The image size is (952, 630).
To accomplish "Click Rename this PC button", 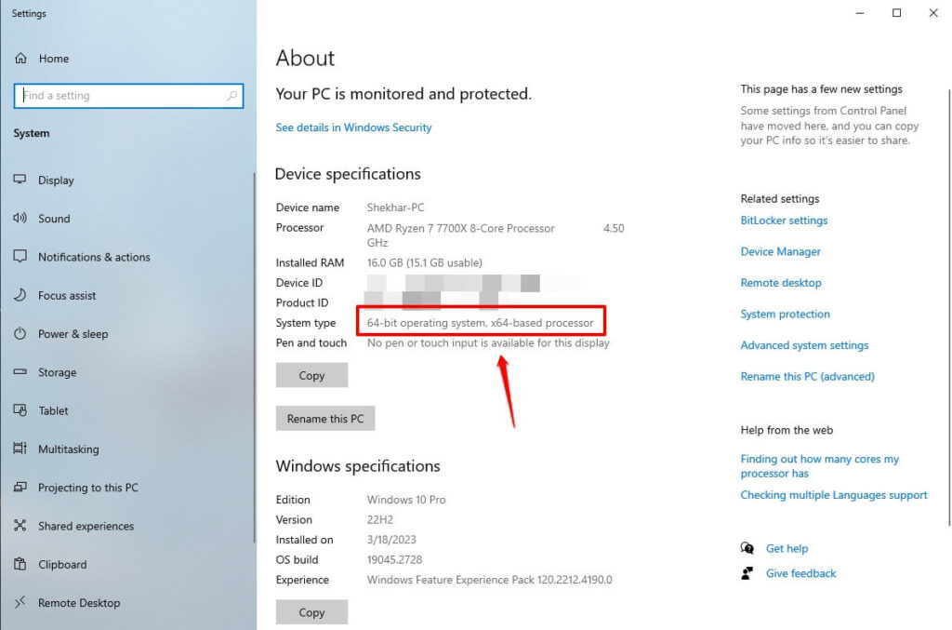I will pyautogui.click(x=325, y=419).
